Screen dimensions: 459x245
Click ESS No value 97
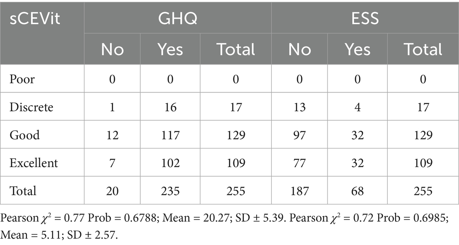(x=299, y=135)
